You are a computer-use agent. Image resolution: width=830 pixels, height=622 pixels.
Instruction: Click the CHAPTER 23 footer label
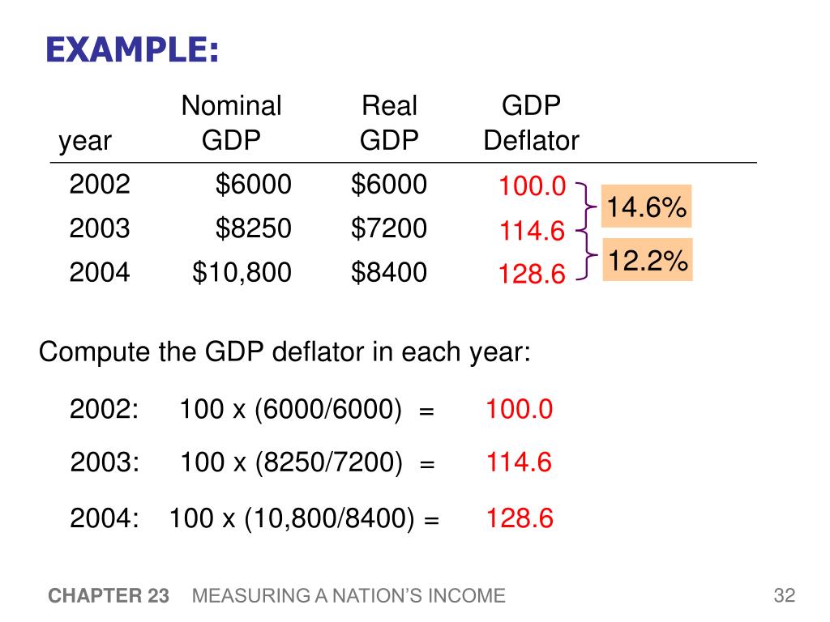[109, 596]
